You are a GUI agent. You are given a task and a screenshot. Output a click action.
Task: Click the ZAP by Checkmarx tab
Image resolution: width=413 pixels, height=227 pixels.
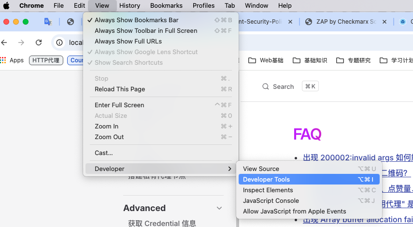coord(345,22)
